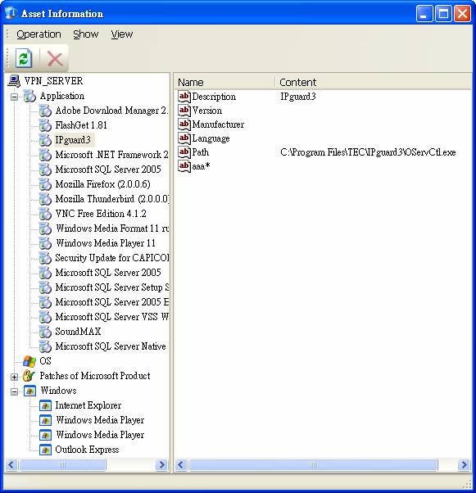Select the Outlook Express tree item
Screen dimensions: 476x493
87,450
